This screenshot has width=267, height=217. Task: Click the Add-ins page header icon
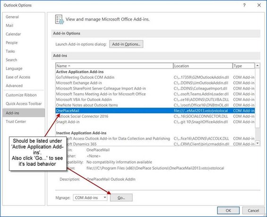point(60,19)
